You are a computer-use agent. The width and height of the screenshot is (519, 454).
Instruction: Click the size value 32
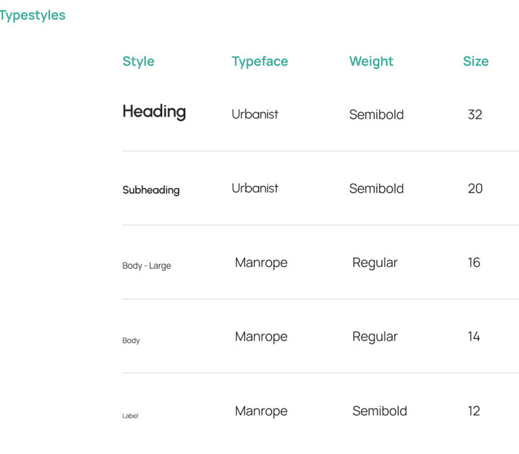[475, 115]
